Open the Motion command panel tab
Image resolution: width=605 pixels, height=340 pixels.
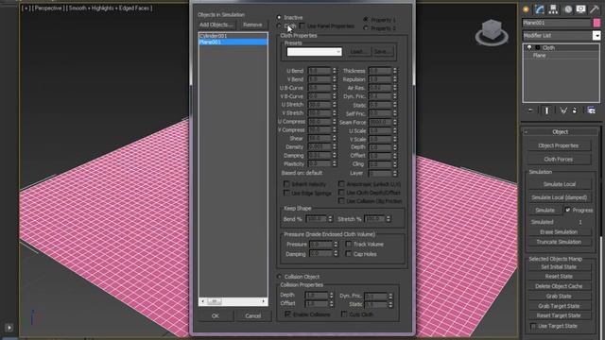click(x=567, y=9)
